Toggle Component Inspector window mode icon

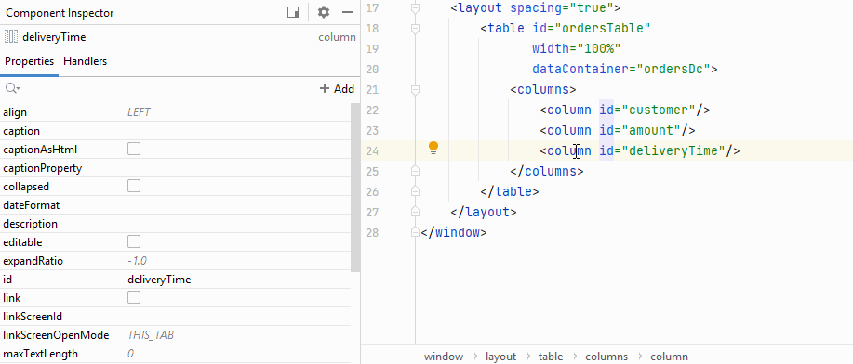pyautogui.click(x=293, y=12)
